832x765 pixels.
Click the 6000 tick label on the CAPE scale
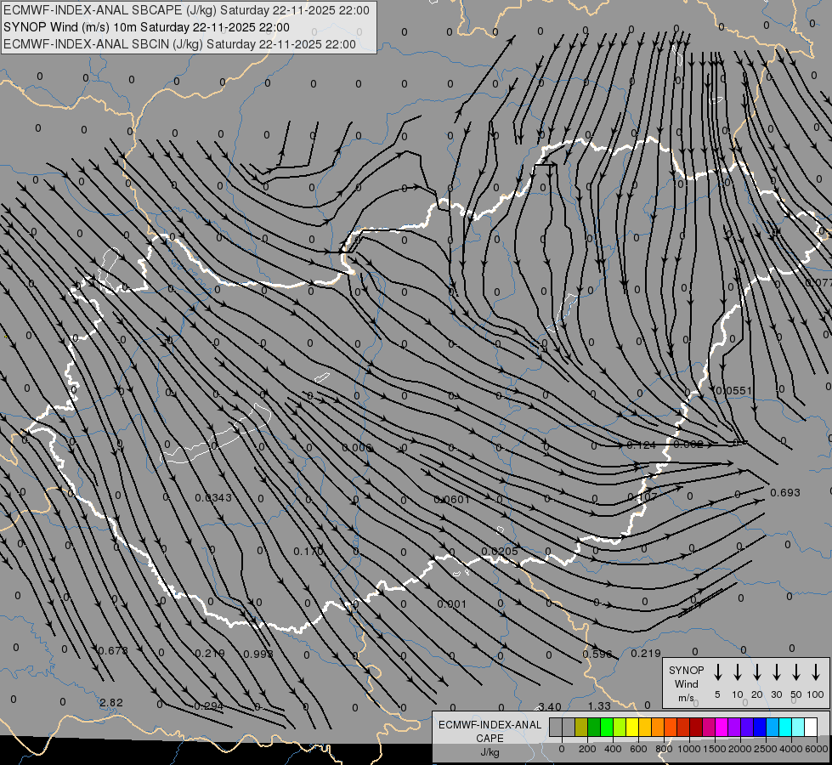(817, 749)
